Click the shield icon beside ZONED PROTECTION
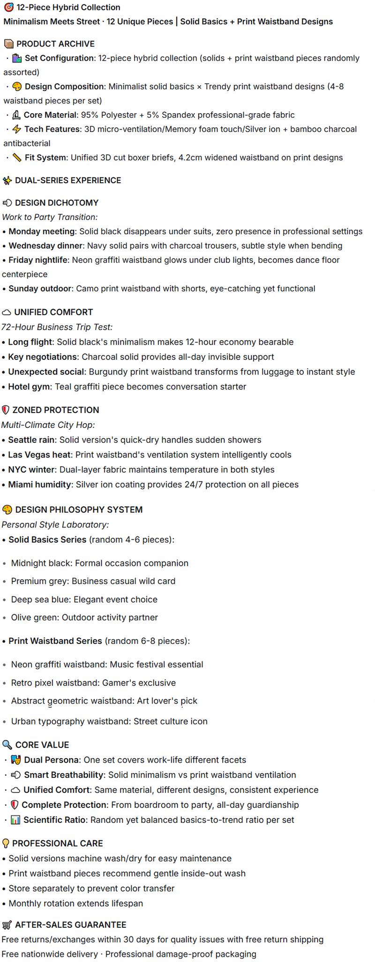375x962 pixels. click(x=6, y=410)
